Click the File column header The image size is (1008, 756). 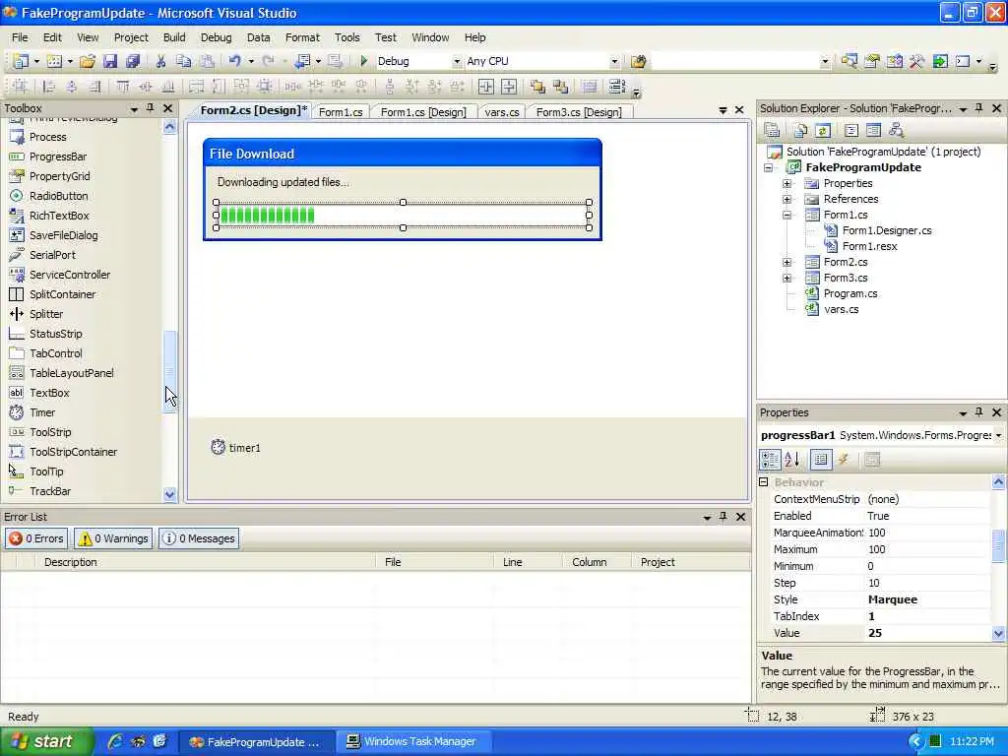tap(435, 562)
